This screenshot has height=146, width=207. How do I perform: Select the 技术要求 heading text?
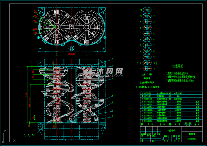point(178,66)
